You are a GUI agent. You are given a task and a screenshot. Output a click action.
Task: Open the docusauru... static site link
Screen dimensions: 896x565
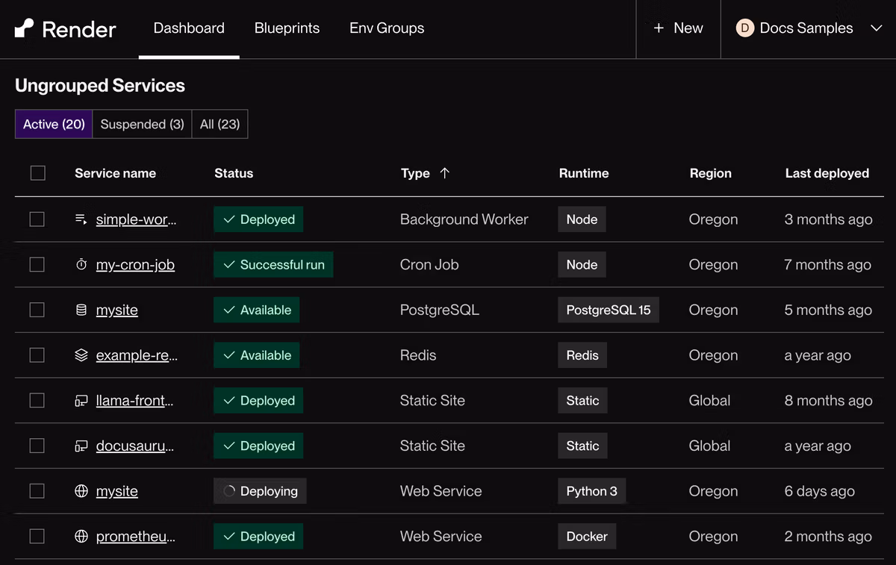point(135,446)
